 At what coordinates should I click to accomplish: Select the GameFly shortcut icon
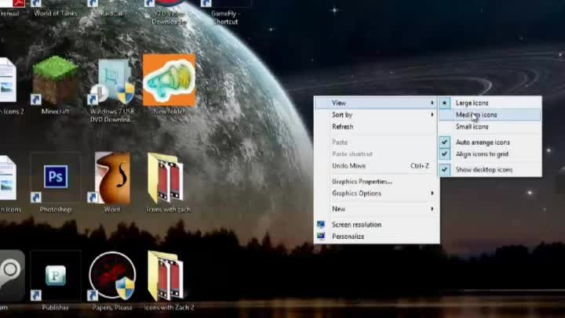coord(225,13)
